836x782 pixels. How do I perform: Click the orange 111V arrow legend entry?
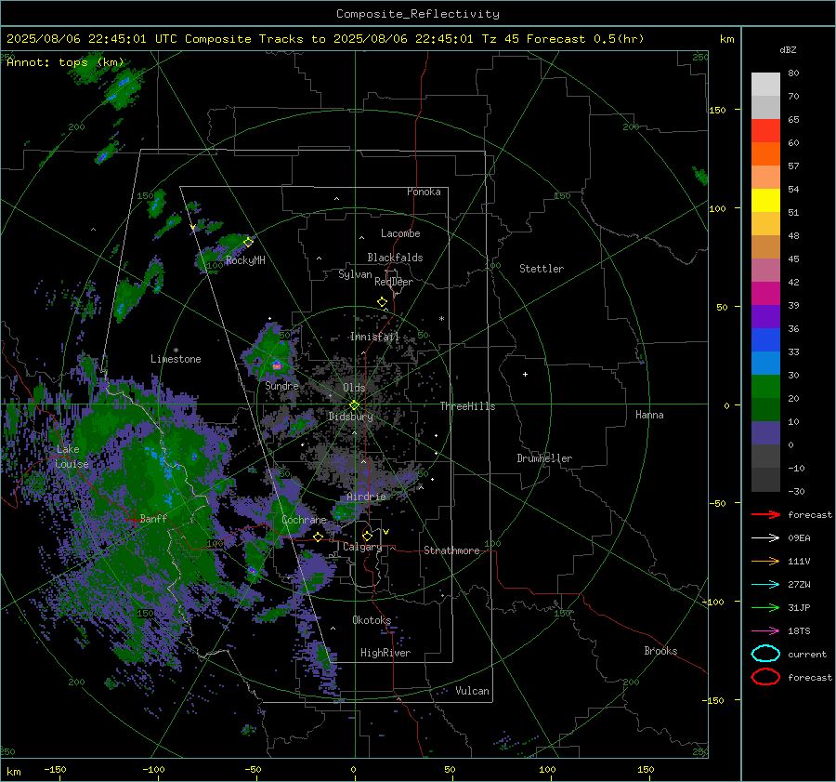[765, 561]
